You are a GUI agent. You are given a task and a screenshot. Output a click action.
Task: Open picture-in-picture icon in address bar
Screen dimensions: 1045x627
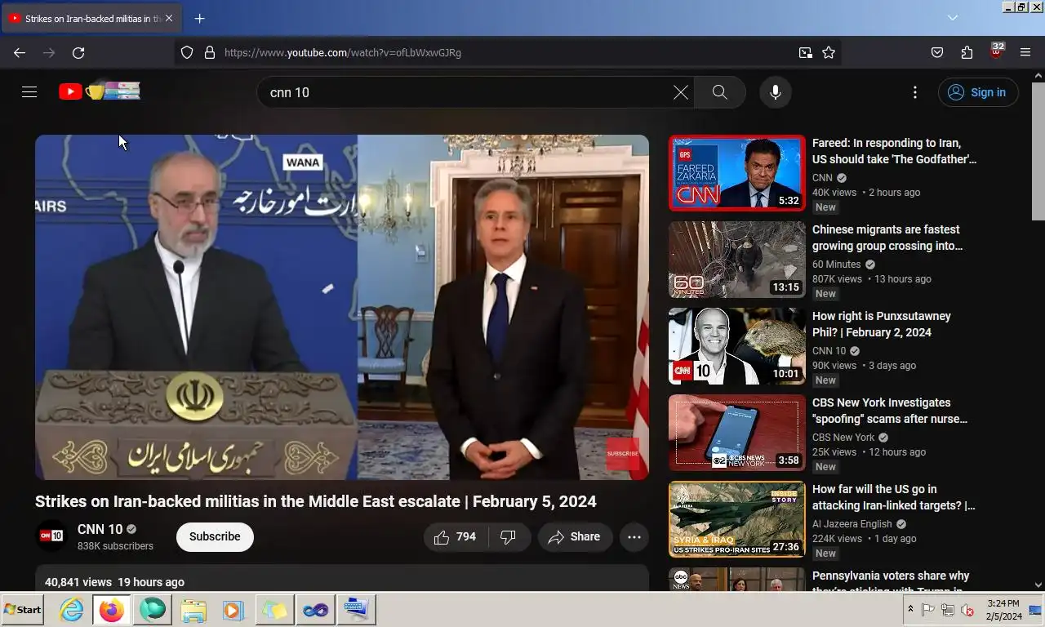[806, 52]
